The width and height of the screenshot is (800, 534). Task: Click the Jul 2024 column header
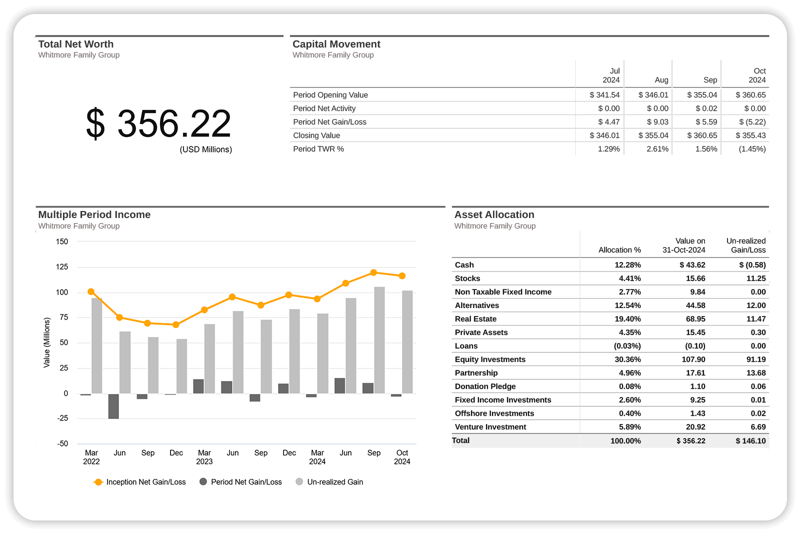(x=611, y=75)
